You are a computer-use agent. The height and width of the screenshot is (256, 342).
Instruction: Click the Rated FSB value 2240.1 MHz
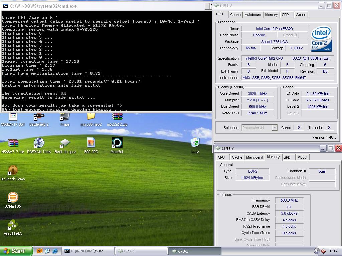tap(258, 113)
